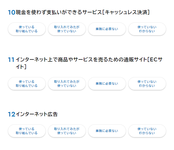Choose '取り入れてみたが使っていない' for question 10

(67, 29)
